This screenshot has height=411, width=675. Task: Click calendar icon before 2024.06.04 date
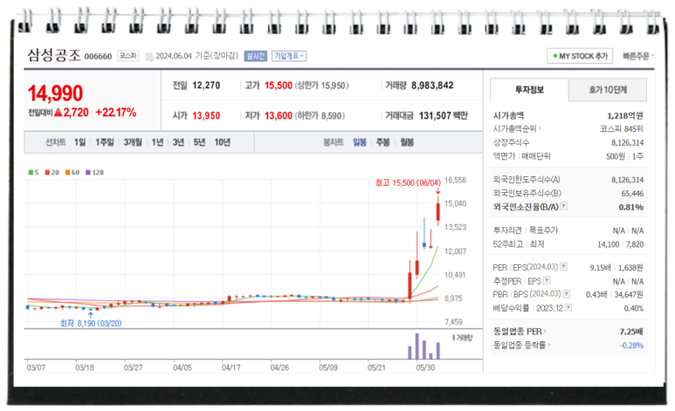pos(148,56)
